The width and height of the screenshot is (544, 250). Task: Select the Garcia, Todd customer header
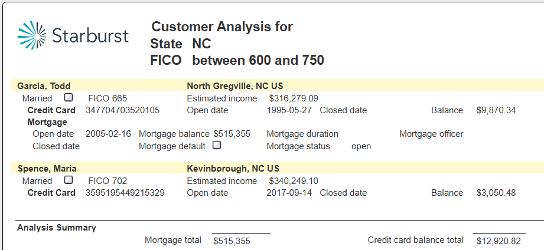point(44,86)
